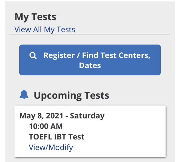
Task: Click the Register word on the blue button
Action: (x=59, y=56)
